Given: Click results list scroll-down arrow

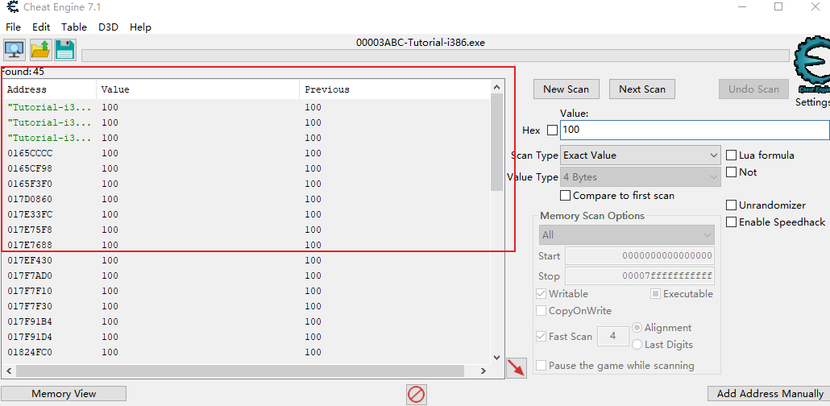Looking at the screenshot, I should click(496, 358).
